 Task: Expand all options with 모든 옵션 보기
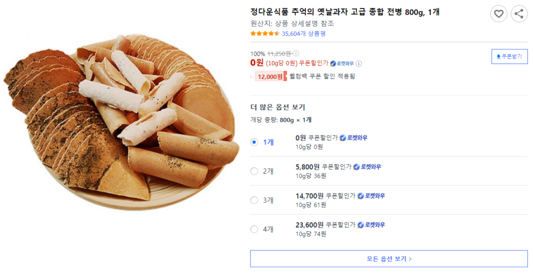point(389,258)
